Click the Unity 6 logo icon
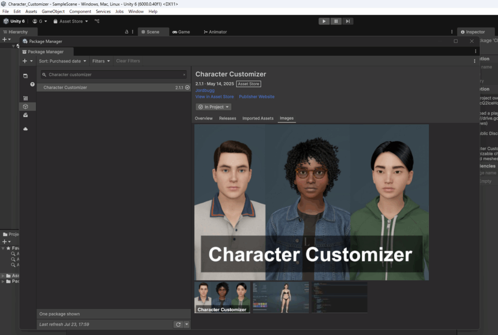Image resolution: width=498 pixels, height=335 pixels. tap(6, 21)
